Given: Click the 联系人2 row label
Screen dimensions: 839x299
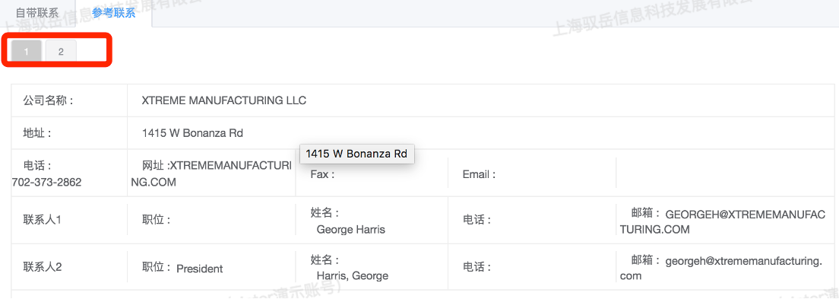Looking at the screenshot, I should [43, 266].
